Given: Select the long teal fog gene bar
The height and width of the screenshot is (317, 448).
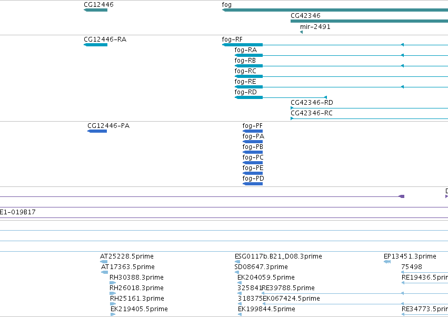Looking at the screenshot, I should pos(335,10).
